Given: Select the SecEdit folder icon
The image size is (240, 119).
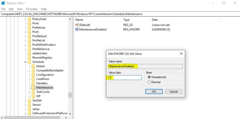Looking at the screenshot, I should (x=29, y=100).
